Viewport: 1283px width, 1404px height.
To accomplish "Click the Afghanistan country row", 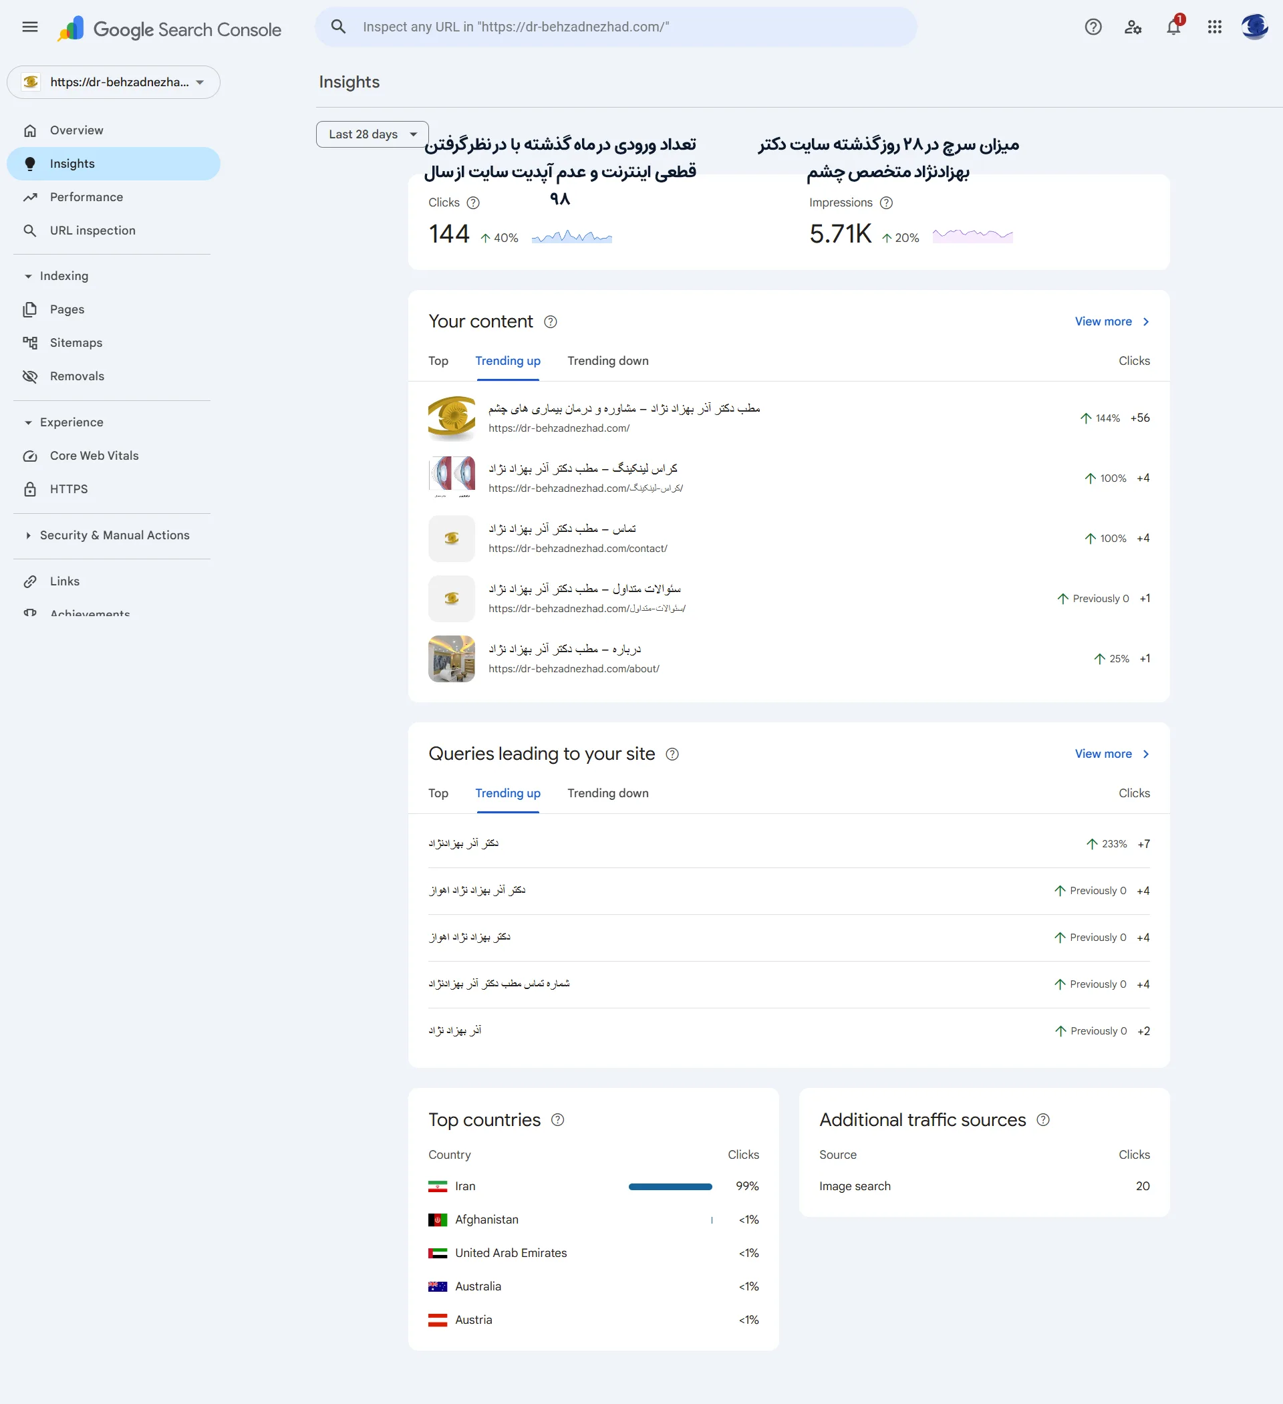I will tap(593, 1220).
